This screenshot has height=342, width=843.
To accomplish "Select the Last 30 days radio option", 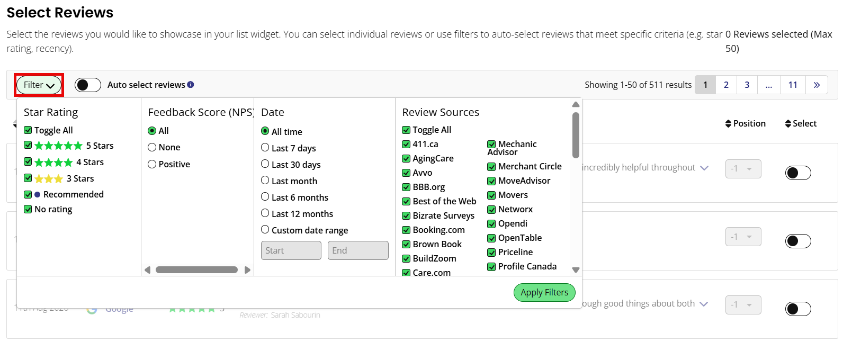I will 265,164.
